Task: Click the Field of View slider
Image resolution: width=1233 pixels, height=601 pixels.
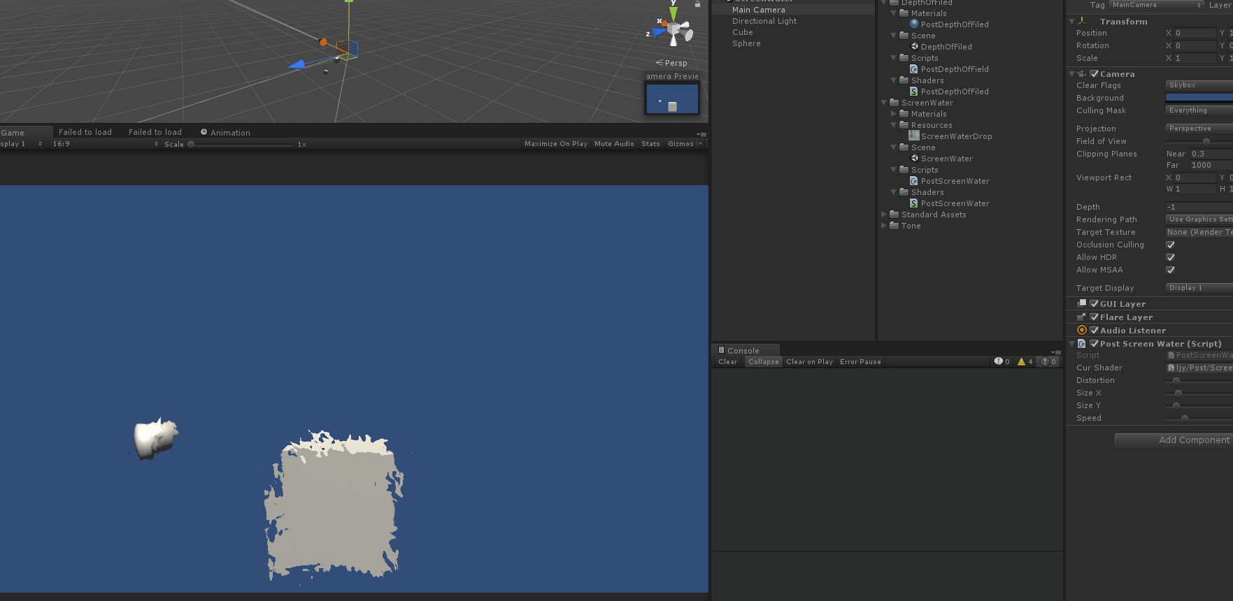Action: point(1199,141)
